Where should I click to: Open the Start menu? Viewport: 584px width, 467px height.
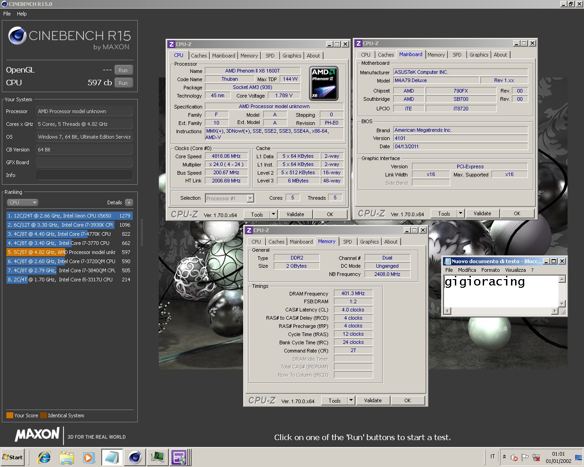[13, 457]
